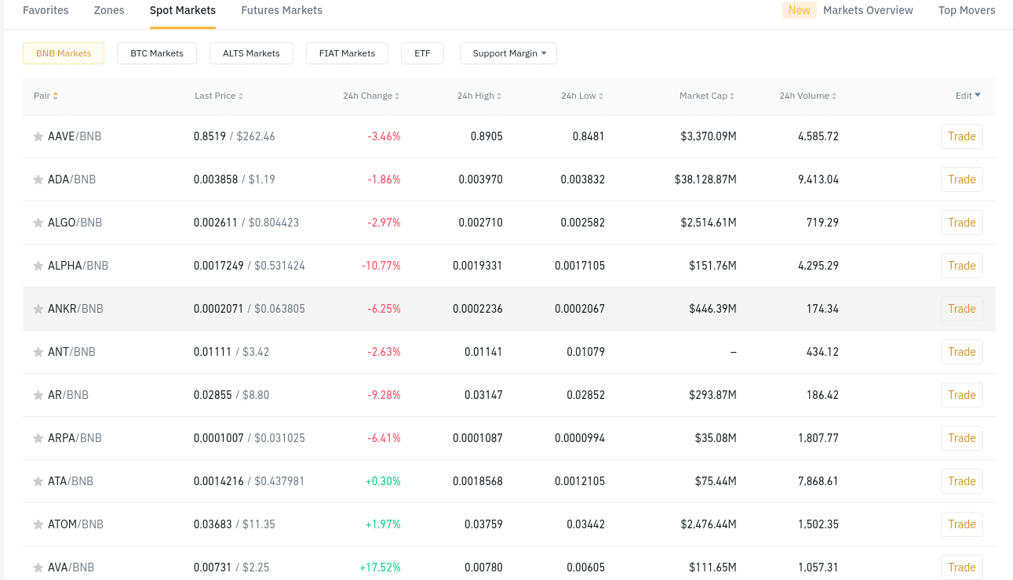
Task: Sort table by Market Cap
Action: click(x=707, y=96)
